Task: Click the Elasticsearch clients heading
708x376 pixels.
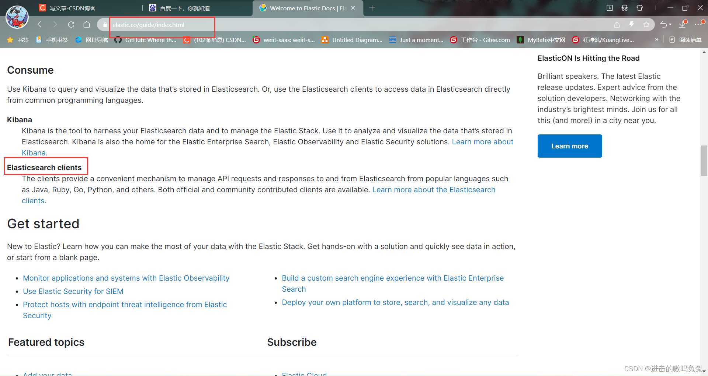Action: (44, 168)
